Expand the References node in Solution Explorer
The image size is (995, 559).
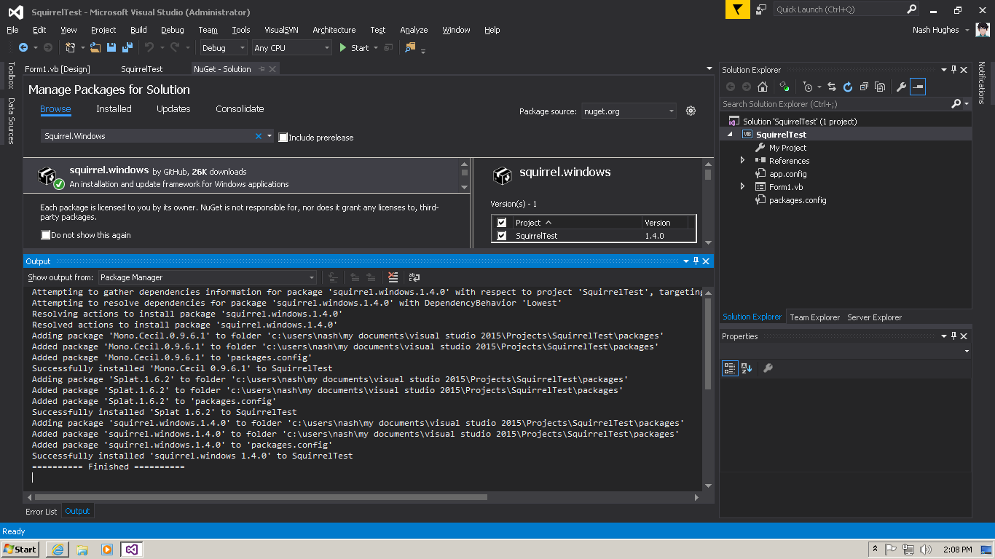[743, 161]
